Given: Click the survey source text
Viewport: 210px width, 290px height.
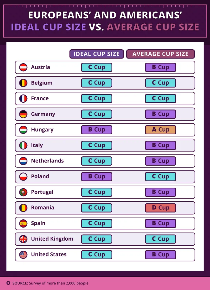Looking at the screenshot, I should pyautogui.click(x=50, y=283).
